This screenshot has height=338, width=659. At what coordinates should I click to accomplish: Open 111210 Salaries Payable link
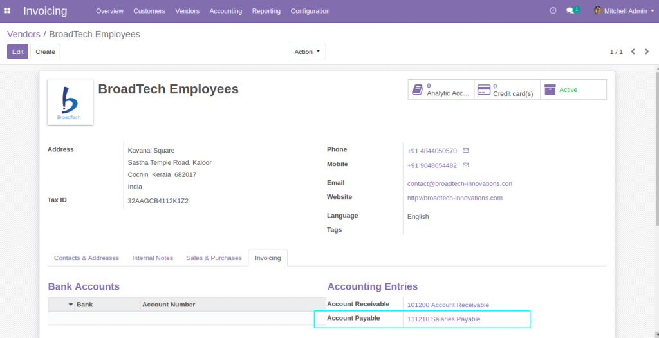444,319
